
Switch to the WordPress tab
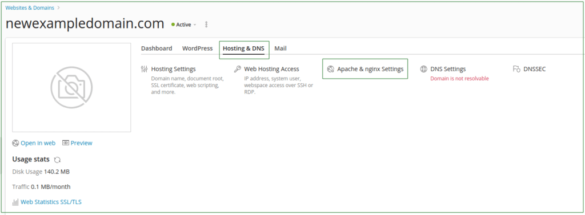[x=197, y=48]
